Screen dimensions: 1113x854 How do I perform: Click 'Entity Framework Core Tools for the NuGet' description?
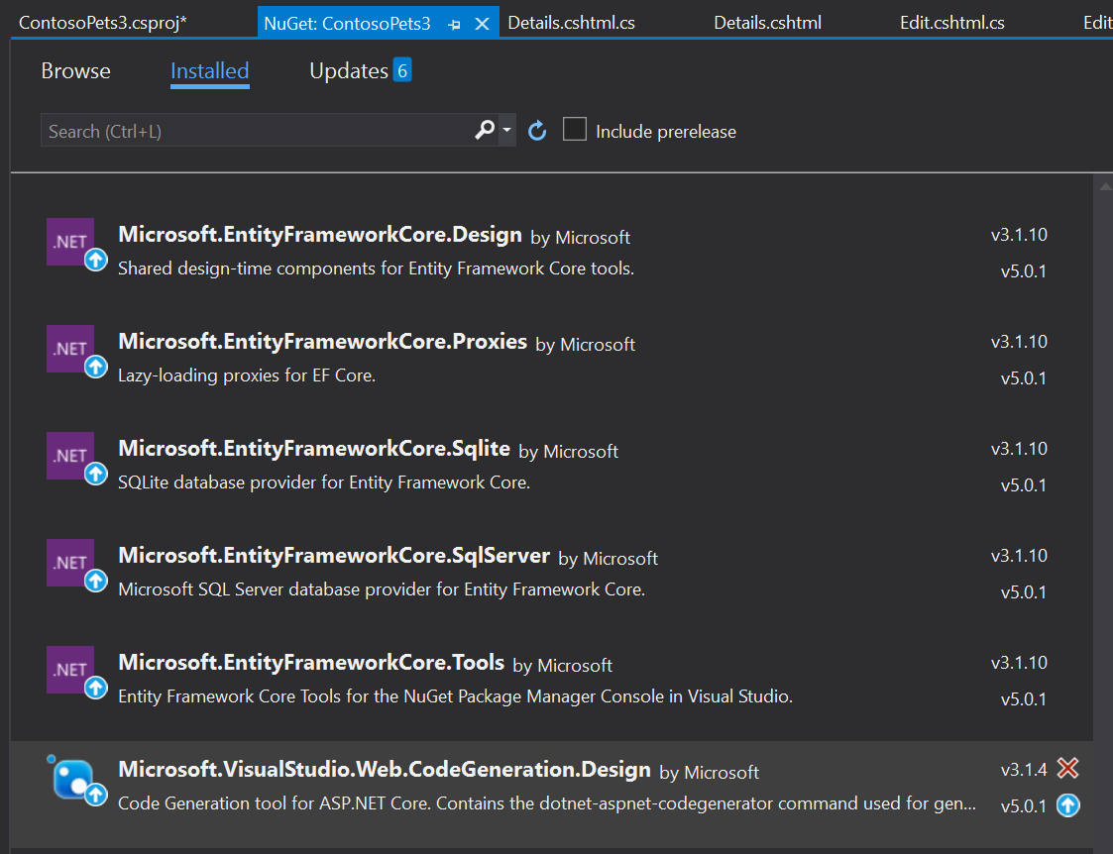(456, 697)
